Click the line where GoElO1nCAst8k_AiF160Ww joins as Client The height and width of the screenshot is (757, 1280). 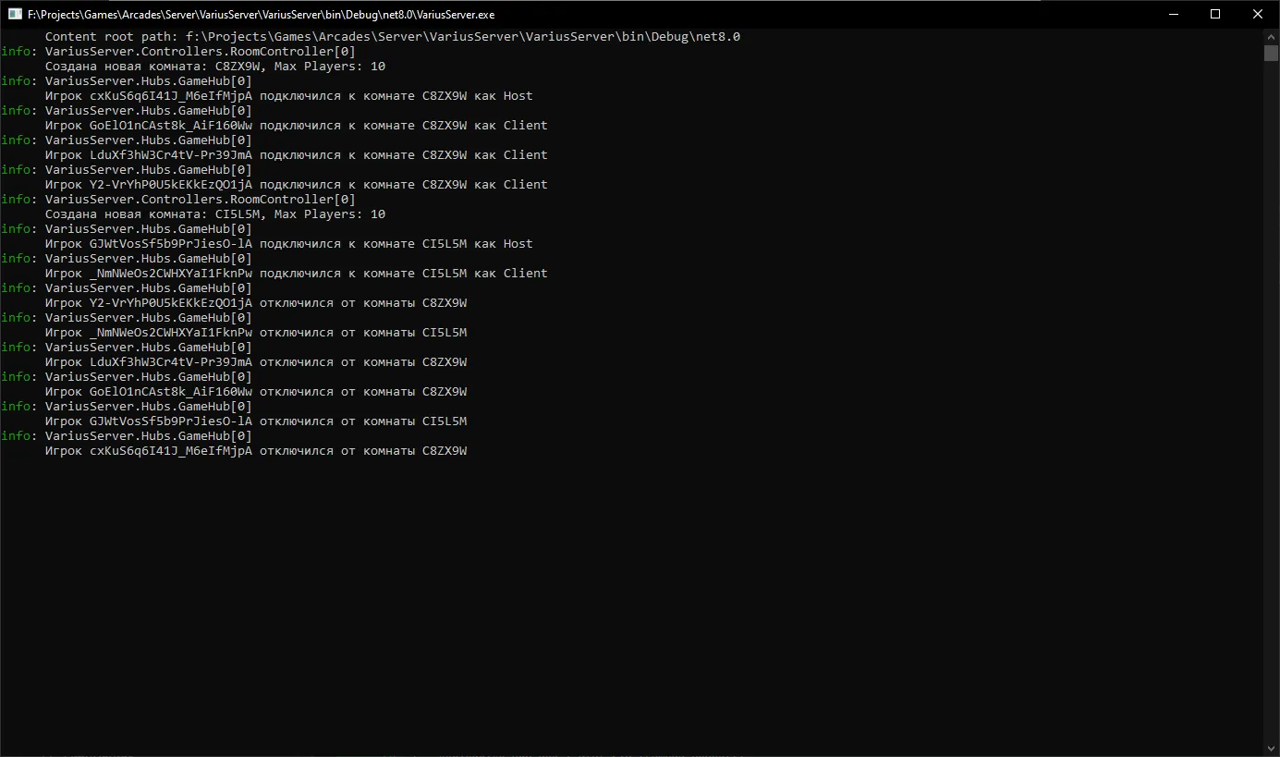(296, 126)
